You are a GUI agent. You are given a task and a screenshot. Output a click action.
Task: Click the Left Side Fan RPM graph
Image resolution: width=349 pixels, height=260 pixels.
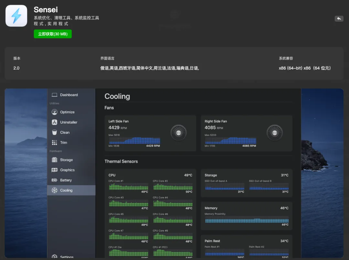134,141
